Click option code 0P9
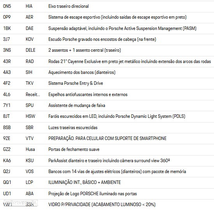 pos(7,17)
